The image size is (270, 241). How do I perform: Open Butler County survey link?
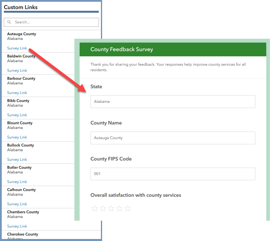point(17,182)
